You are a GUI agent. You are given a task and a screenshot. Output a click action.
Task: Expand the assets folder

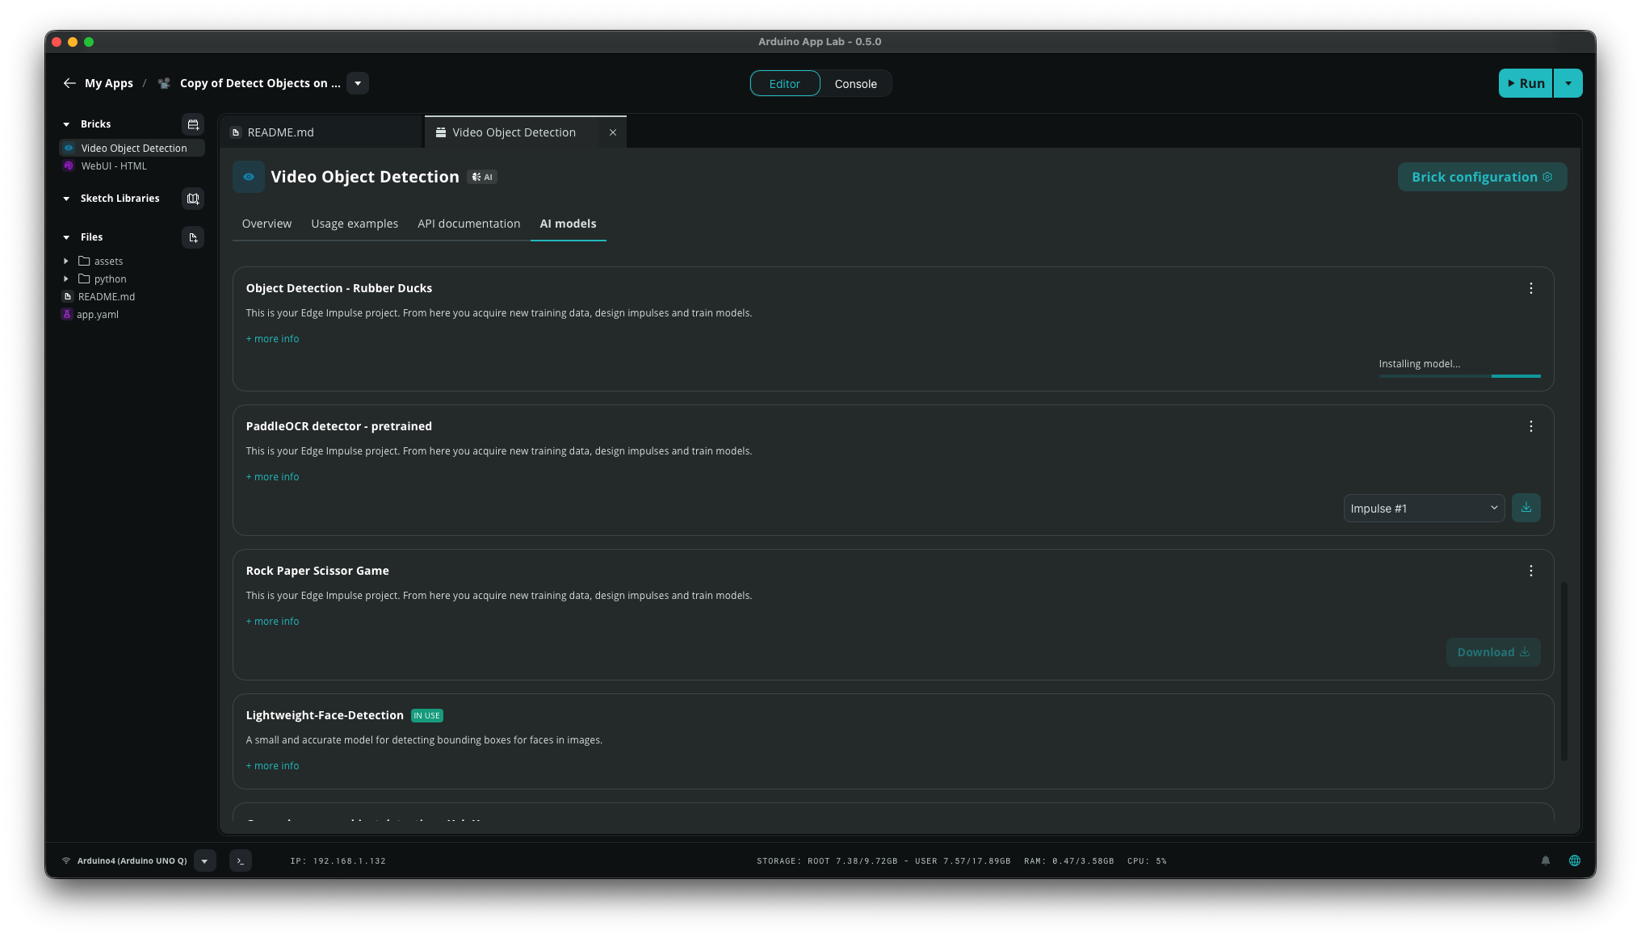click(66, 262)
